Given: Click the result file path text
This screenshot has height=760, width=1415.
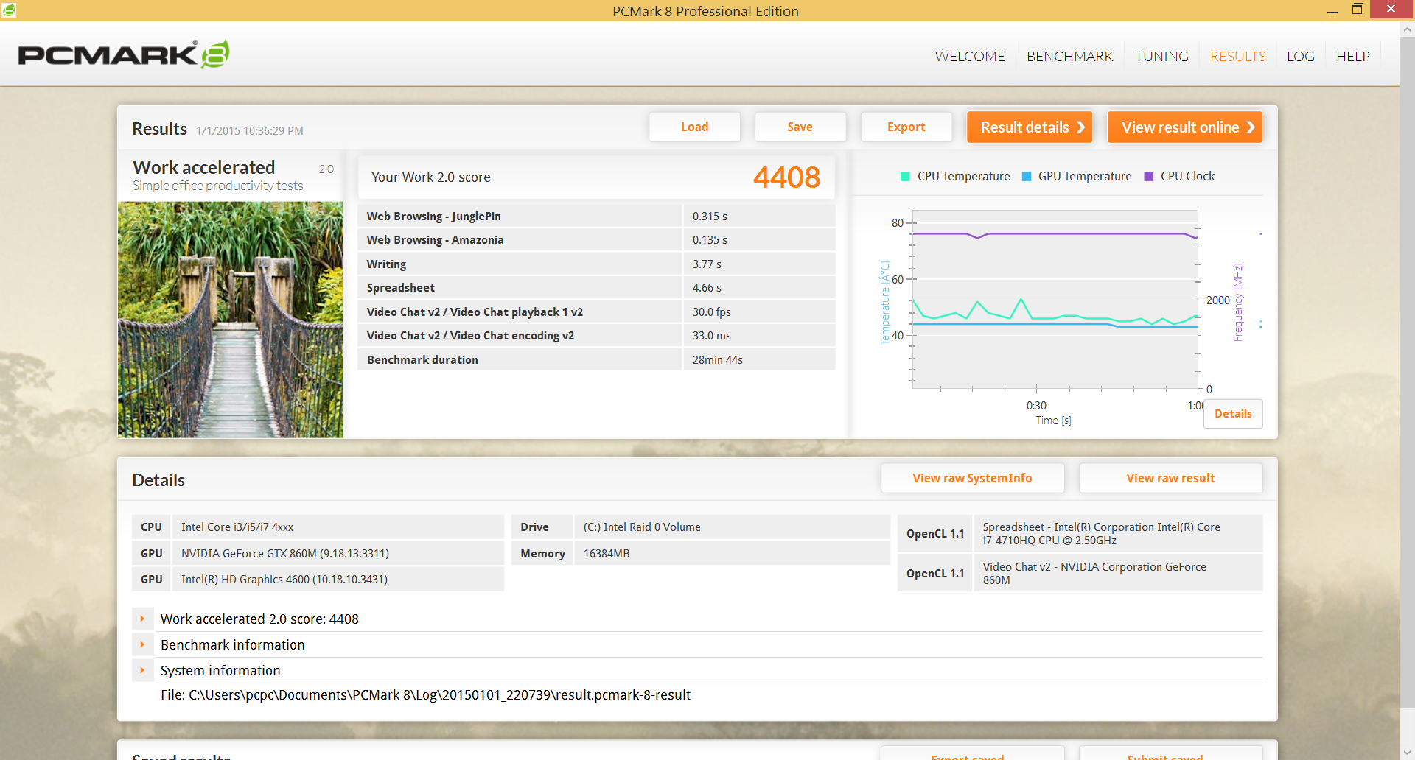Looking at the screenshot, I should (425, 695).
